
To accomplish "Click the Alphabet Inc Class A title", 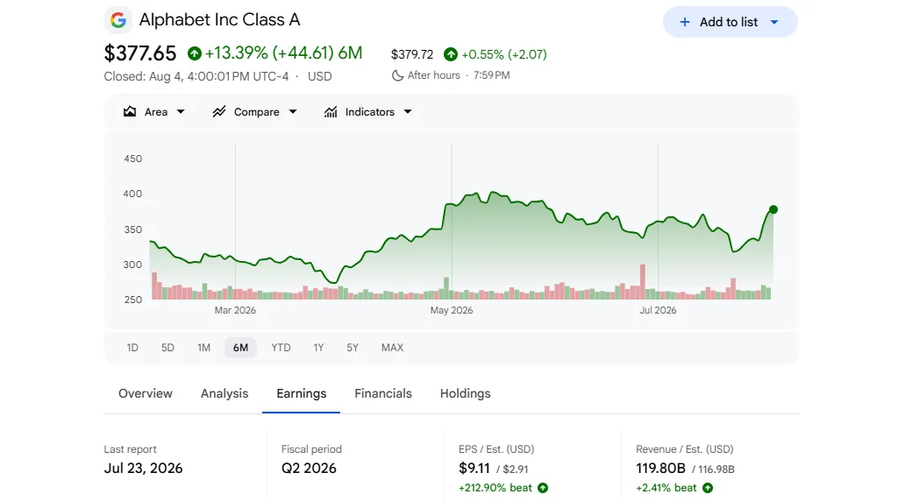I will tap(220, 20).
